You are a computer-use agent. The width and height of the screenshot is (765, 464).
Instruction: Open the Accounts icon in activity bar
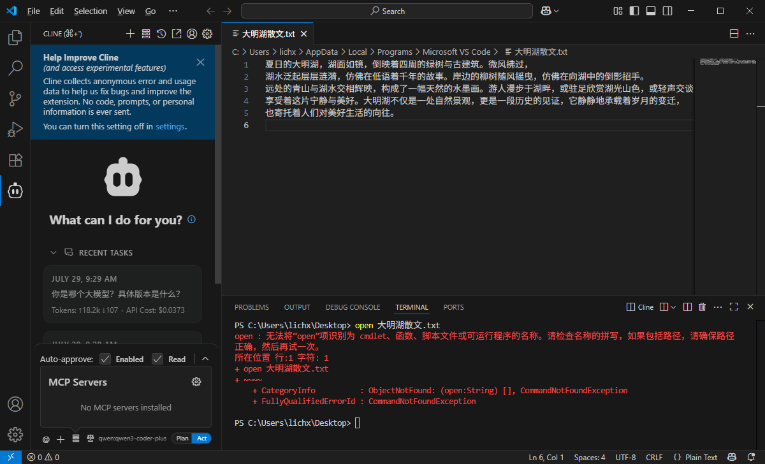pos(15,404)
